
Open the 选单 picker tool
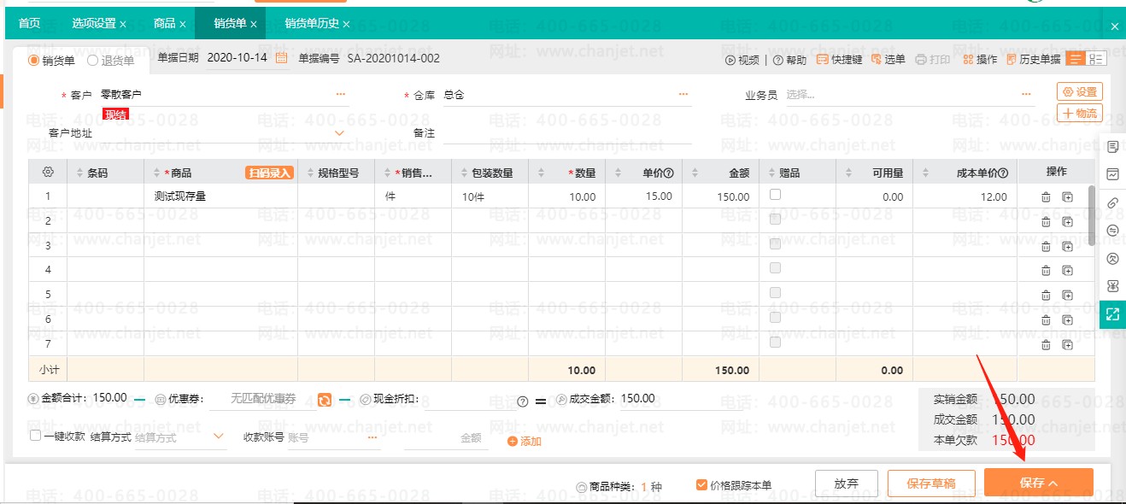click(x=888, y=58)
